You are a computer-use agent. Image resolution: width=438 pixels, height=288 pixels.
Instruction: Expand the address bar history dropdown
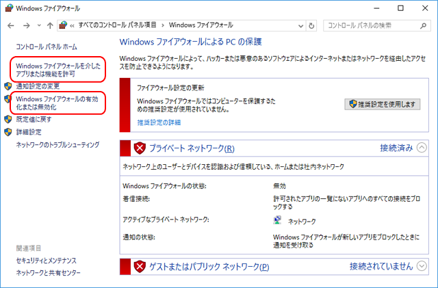click(301, 26)
